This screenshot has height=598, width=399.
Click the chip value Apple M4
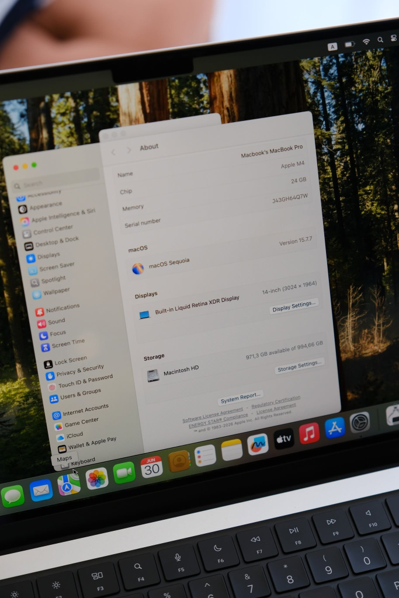pyautogui.click(x=293, y=165)
